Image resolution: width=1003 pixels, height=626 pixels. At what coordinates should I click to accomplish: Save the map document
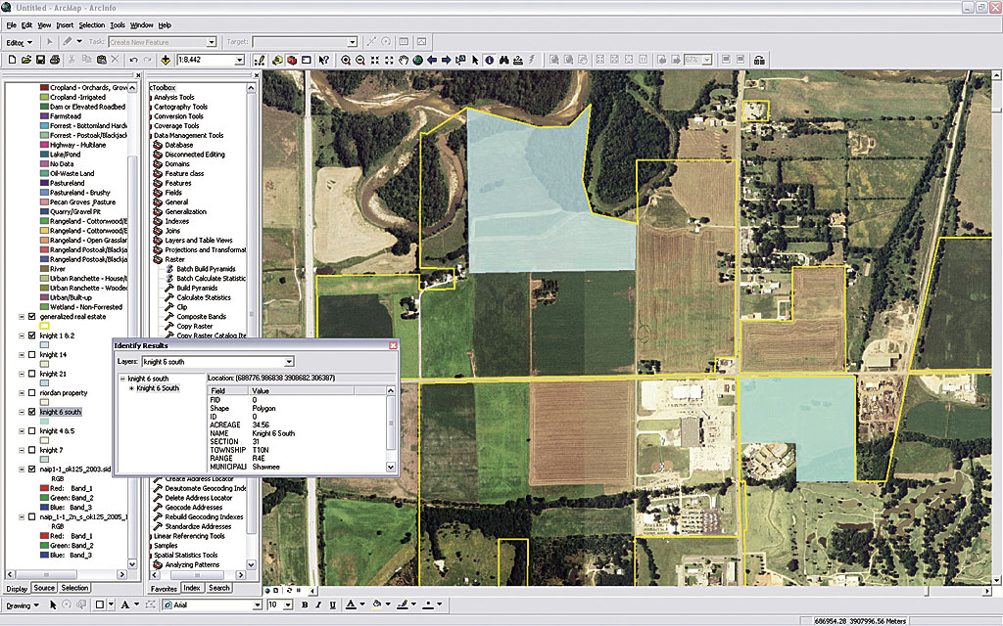pos(40,60)
